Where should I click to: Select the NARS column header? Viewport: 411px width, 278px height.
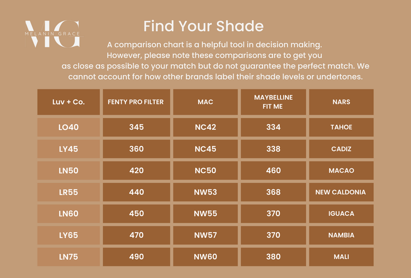(341, 102)
